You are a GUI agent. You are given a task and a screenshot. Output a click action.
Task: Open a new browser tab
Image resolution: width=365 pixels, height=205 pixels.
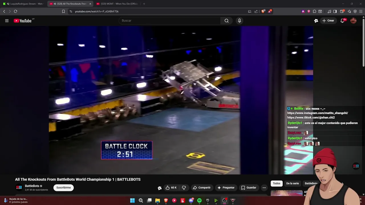(144, 4)
